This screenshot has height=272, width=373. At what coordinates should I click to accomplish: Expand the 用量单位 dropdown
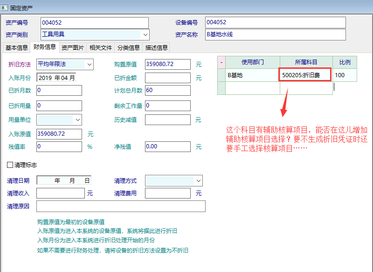click(x=77, y=119)
